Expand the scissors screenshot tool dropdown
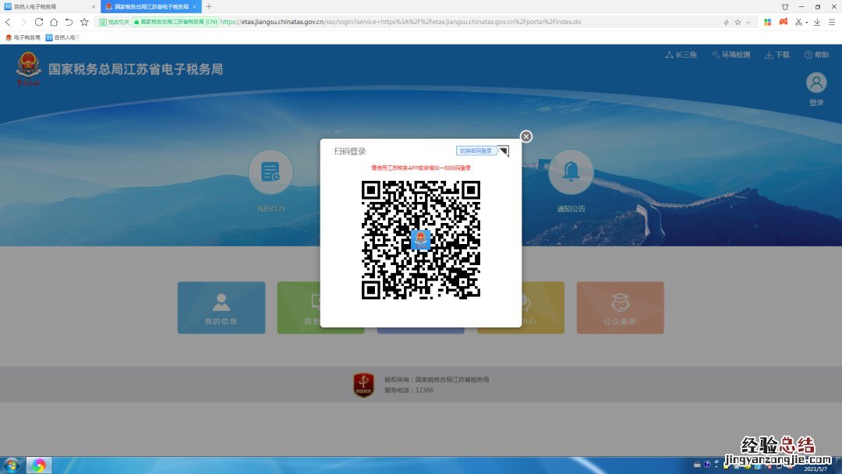Viewport: 842px width, 474px height. pos(807,22)
